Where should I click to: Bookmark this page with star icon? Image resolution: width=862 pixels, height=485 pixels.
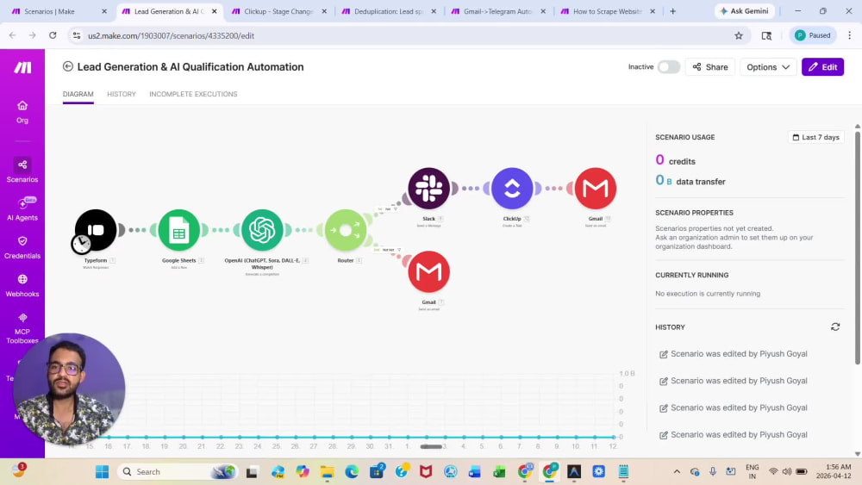pos(739,35)
